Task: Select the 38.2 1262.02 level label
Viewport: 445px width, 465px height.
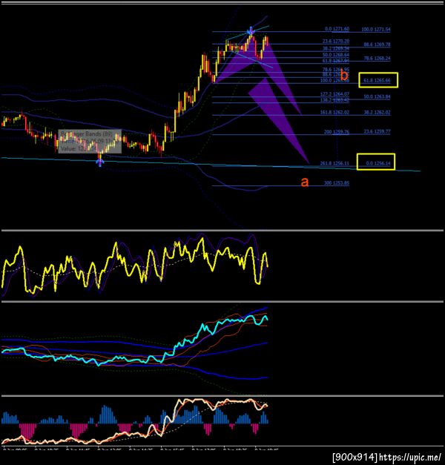Action: pos(377,113)
